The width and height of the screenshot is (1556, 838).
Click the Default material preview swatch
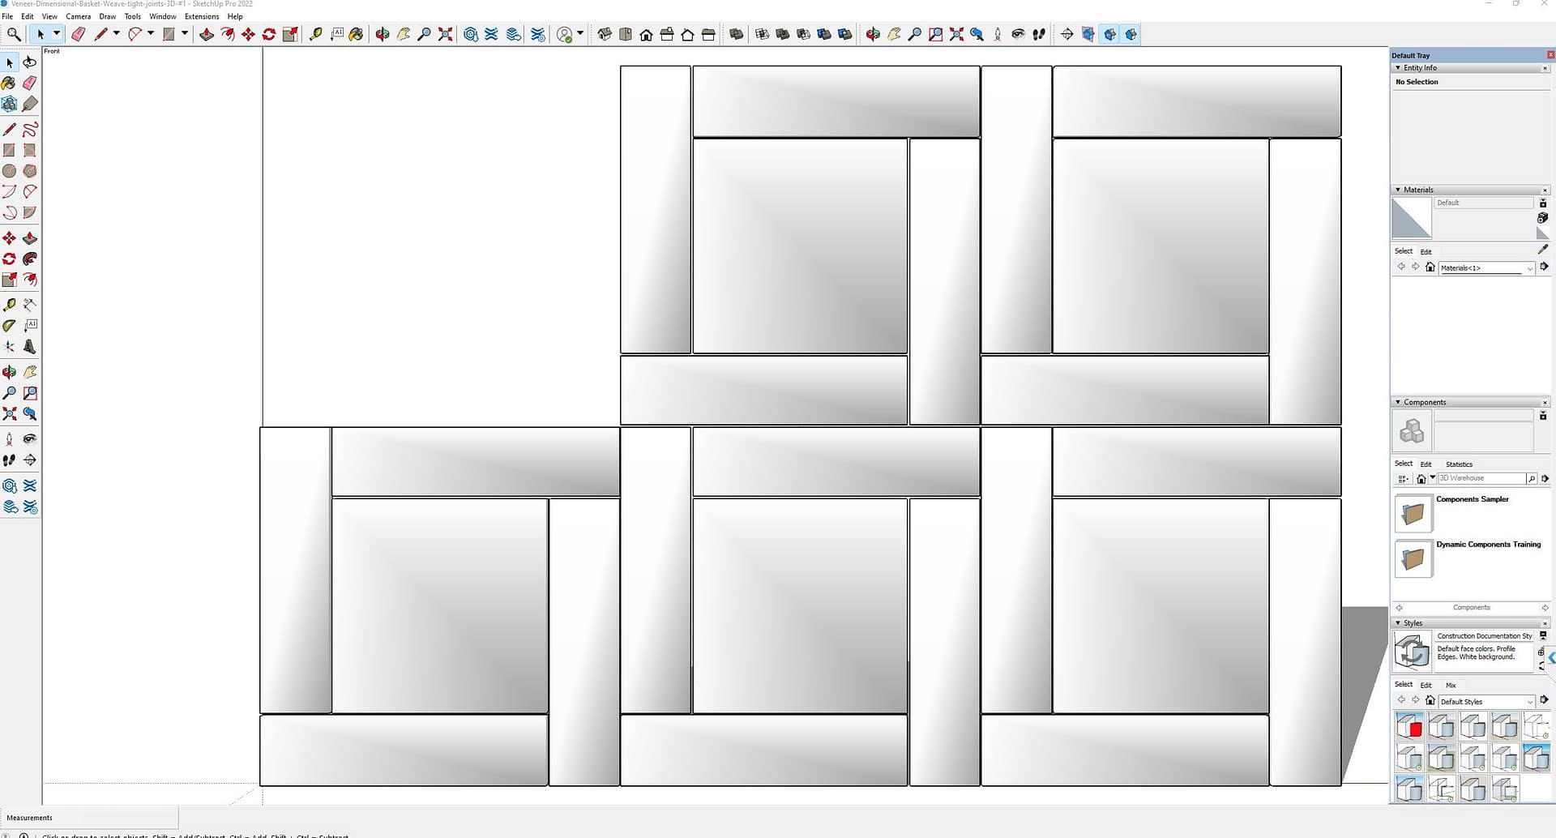[1411, 218]
